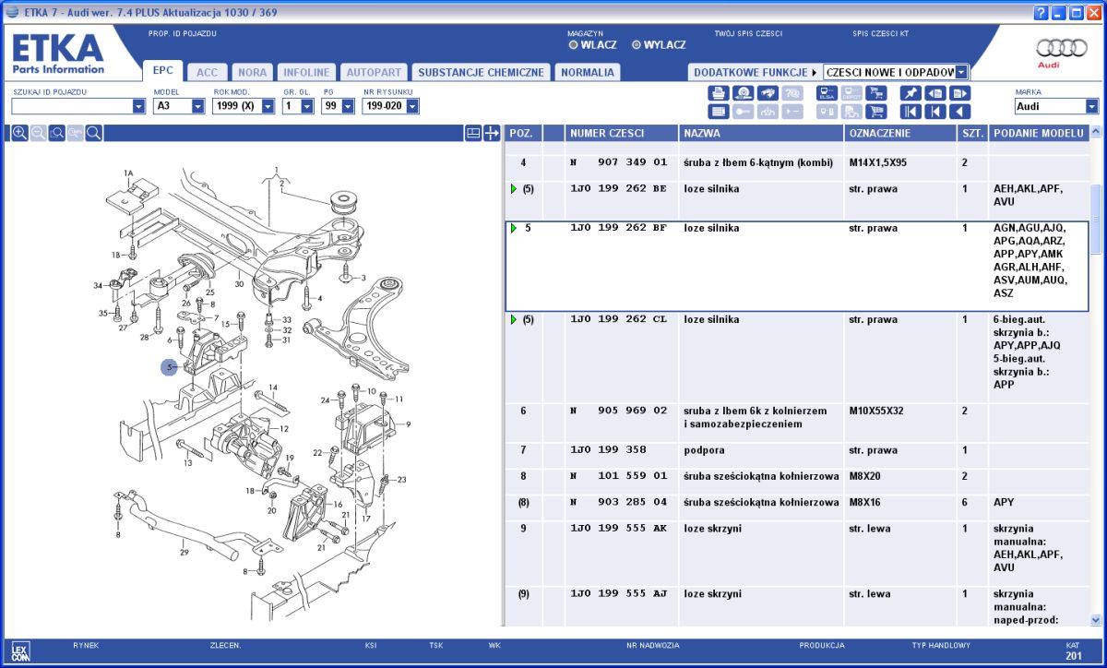Click the move-divider arrows icon

click(x=492, y=133)
